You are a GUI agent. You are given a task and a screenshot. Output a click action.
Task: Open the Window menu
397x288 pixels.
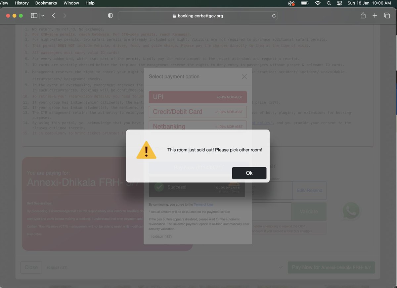click(71, 3)
